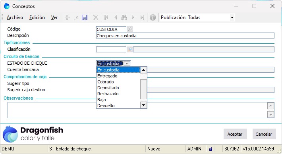Viewport: 282px width, 154px height.
Task: Open the Edición menu
Action: pos(37,17)
